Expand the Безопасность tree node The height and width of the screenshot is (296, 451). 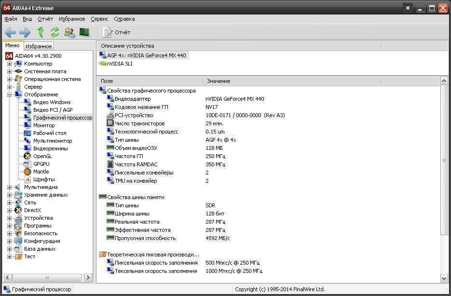coord(9,234)
